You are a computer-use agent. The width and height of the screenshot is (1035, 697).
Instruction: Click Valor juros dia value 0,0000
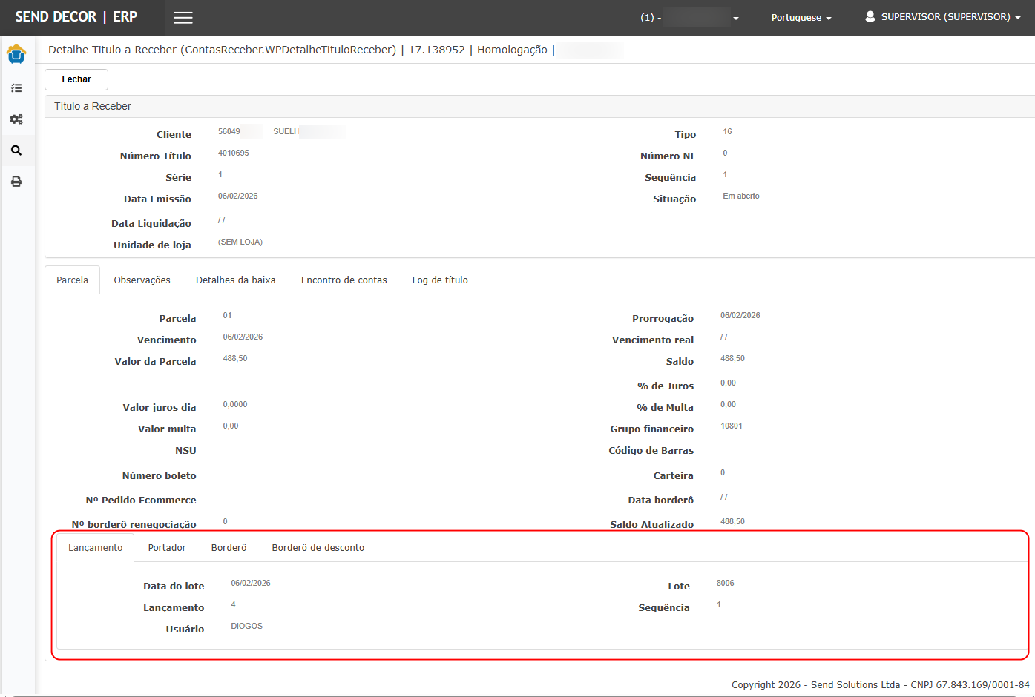pyautogui.click(x=235, y=405)
